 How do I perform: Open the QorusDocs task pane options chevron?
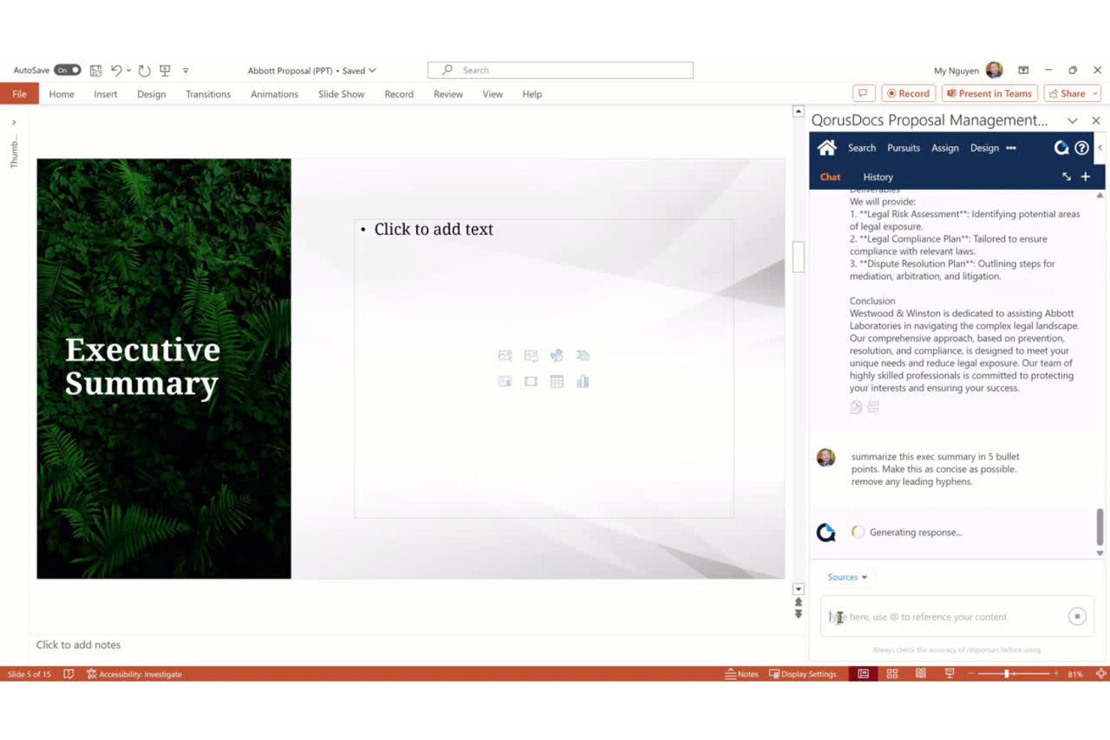[1072, 121]
